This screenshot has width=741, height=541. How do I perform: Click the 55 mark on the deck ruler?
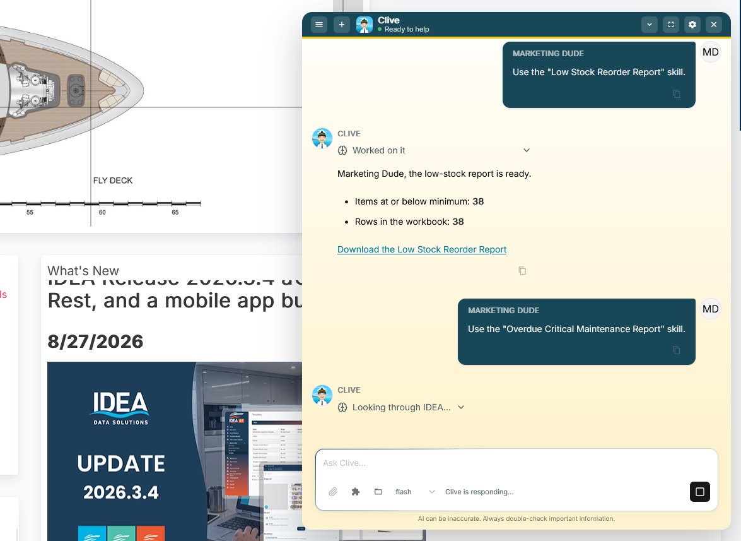(x=30, y=212)
